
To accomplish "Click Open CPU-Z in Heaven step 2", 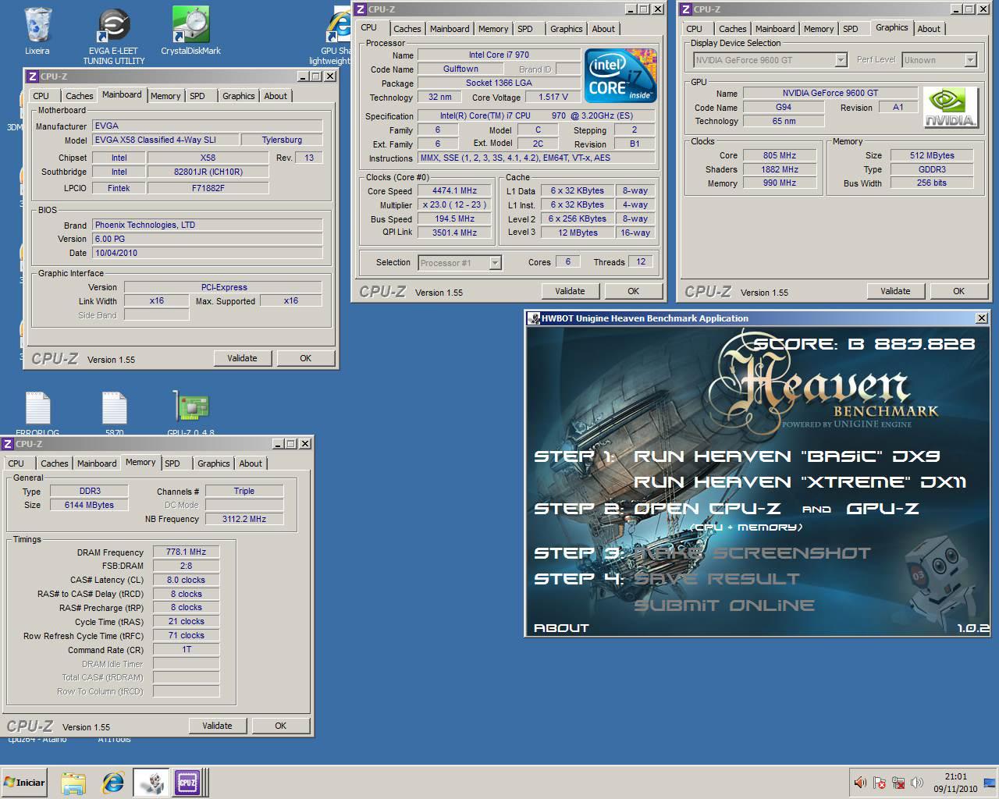I will pos(707,509).
